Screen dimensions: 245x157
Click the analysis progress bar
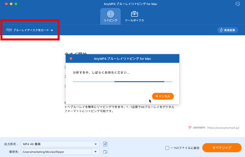pyautogui.click(x=122, y=82)
